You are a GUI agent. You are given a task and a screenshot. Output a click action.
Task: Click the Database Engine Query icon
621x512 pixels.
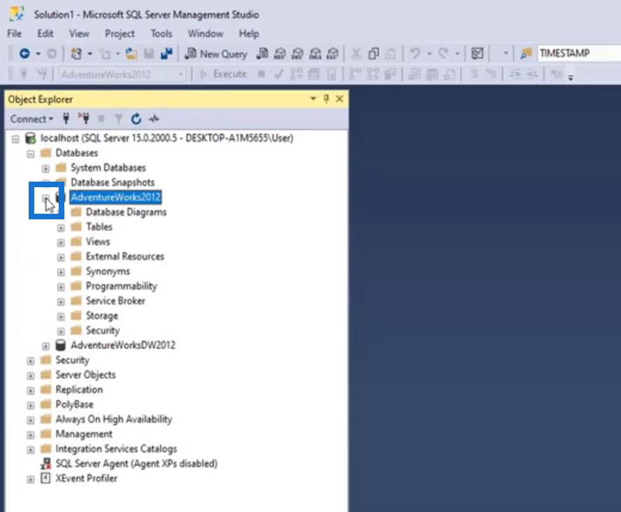pyautogui.click(x=262, y=53)
